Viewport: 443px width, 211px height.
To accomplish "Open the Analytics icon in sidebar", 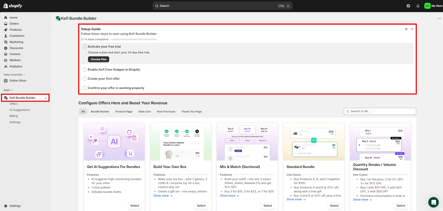I will coord(6,67).
